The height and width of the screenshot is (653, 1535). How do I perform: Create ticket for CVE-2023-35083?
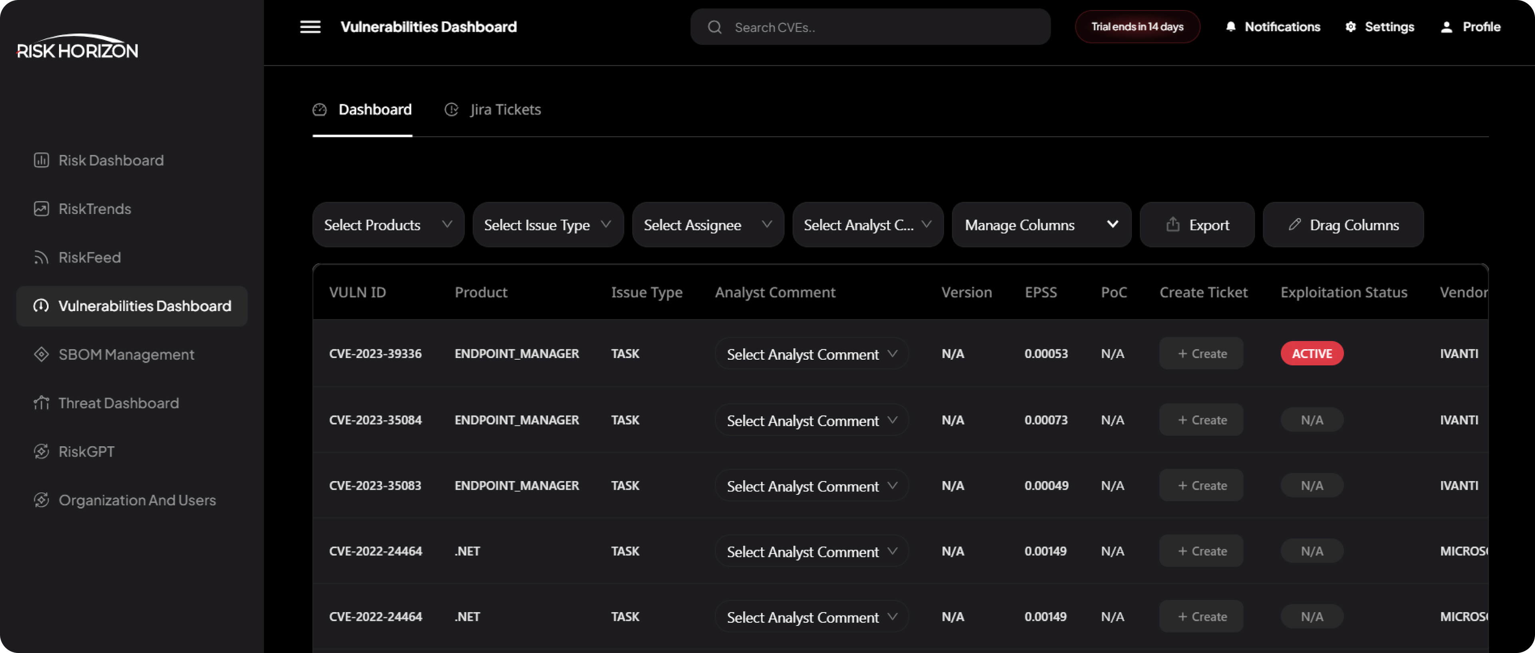coord(1201,486)
